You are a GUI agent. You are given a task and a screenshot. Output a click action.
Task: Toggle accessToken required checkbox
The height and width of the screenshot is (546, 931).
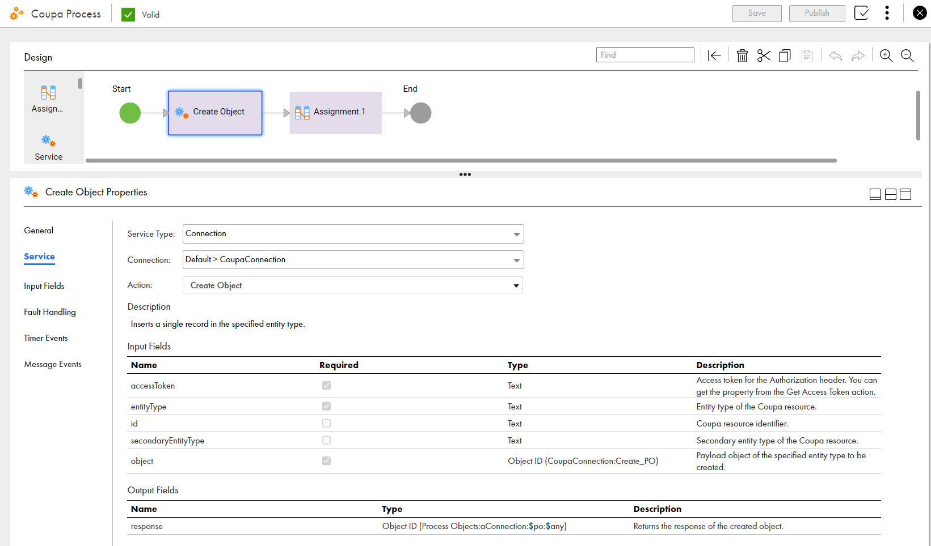[326, 385]
